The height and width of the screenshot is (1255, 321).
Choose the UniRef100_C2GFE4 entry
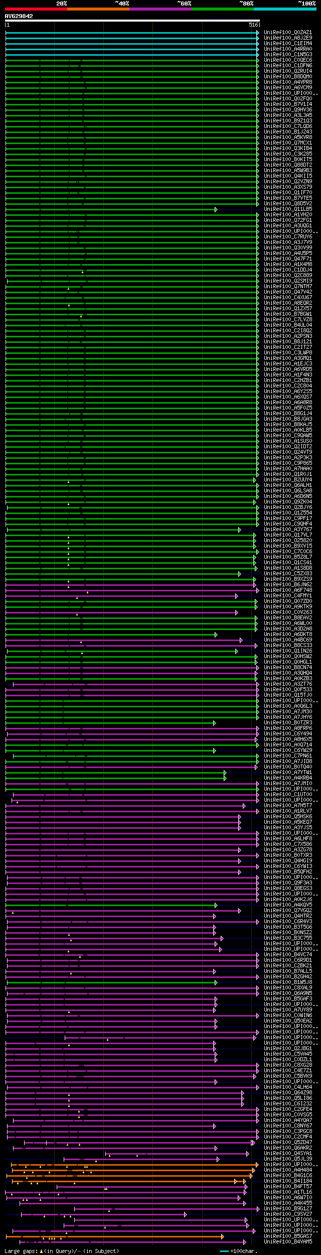tap(288, 1109)
